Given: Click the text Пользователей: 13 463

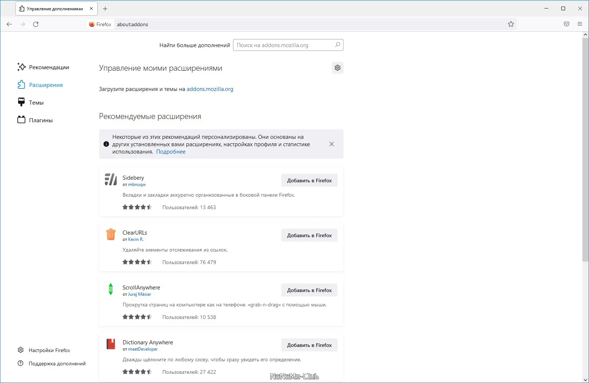Looking at the screenshot, I should 189,207.
